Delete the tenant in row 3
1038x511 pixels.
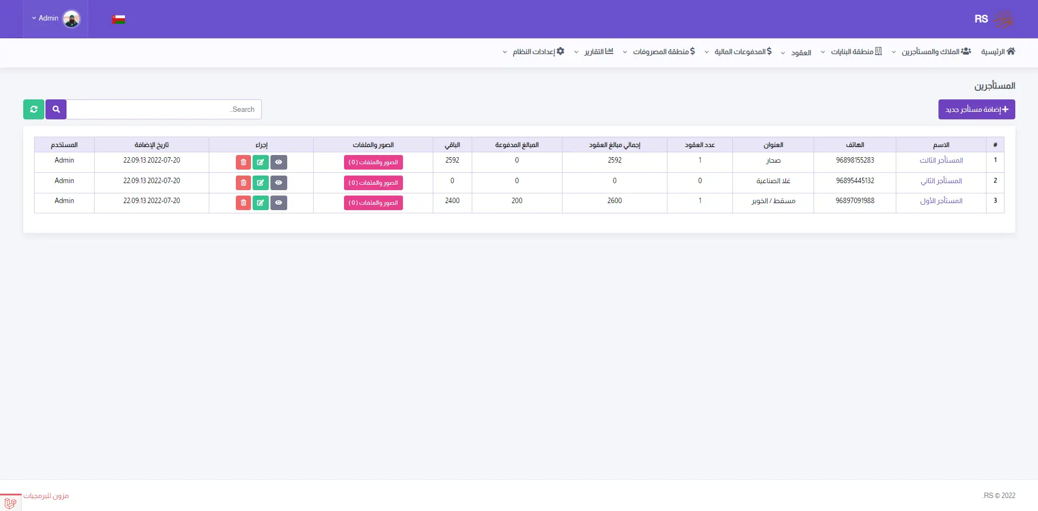(243, 203)
